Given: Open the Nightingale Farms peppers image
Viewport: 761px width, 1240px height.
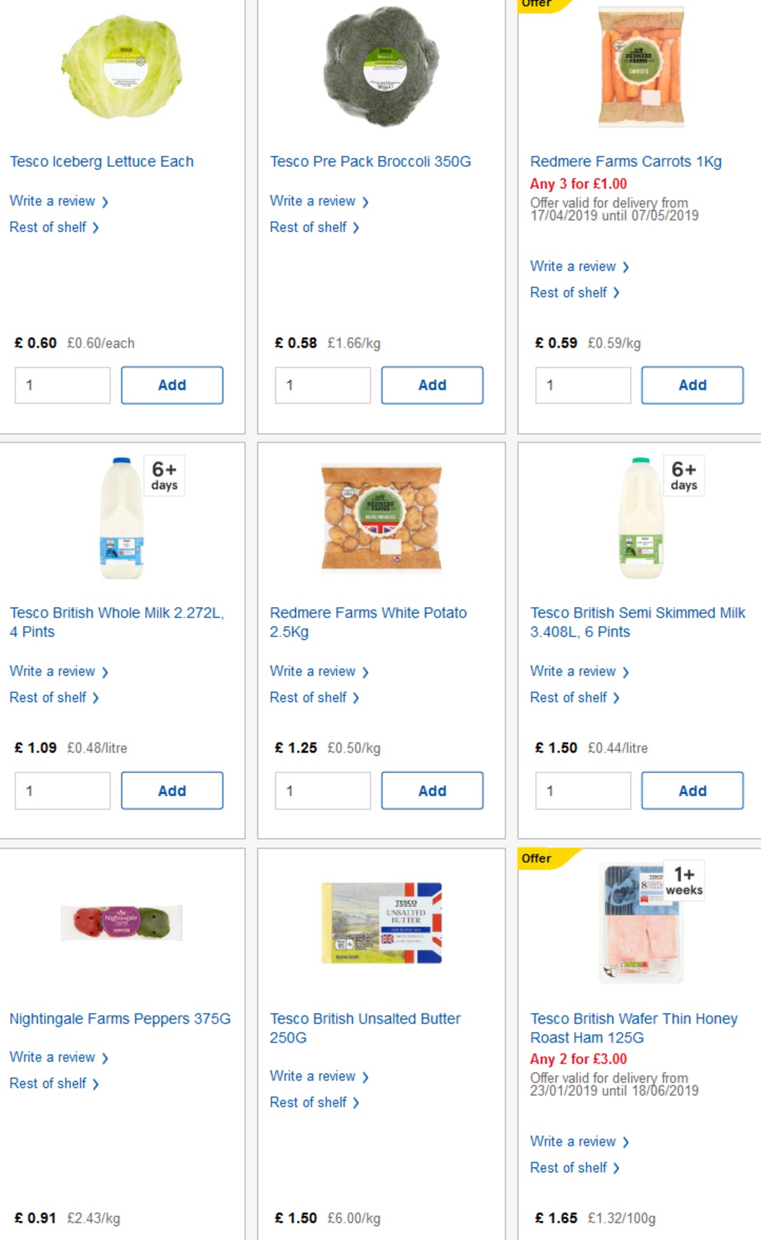Looking at the screenshot, I should point(122,923).
